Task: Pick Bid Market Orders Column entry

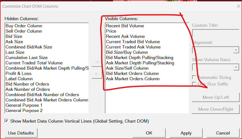Action: pyautogui.click(x=132, y=73)
